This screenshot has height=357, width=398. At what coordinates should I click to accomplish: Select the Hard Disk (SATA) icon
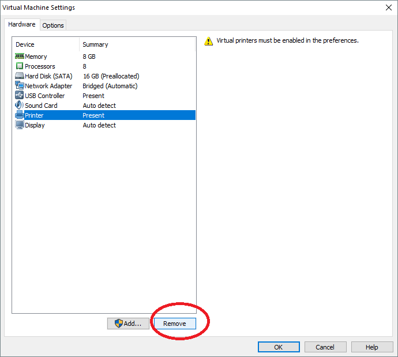[x=20, y=76]
